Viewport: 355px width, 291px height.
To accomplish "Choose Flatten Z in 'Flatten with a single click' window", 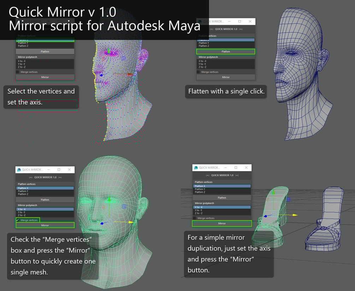I will pos(225,46).
